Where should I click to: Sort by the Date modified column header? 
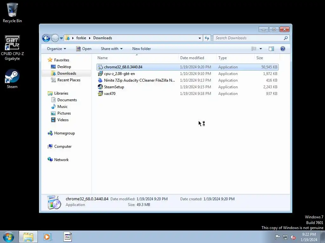[x=197, y=58]
